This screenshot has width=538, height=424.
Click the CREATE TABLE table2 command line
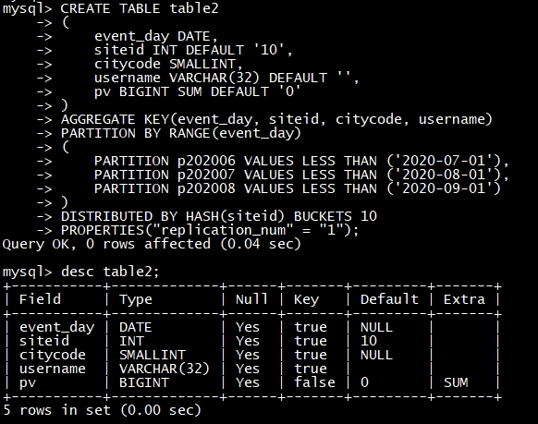coord(111,8)
